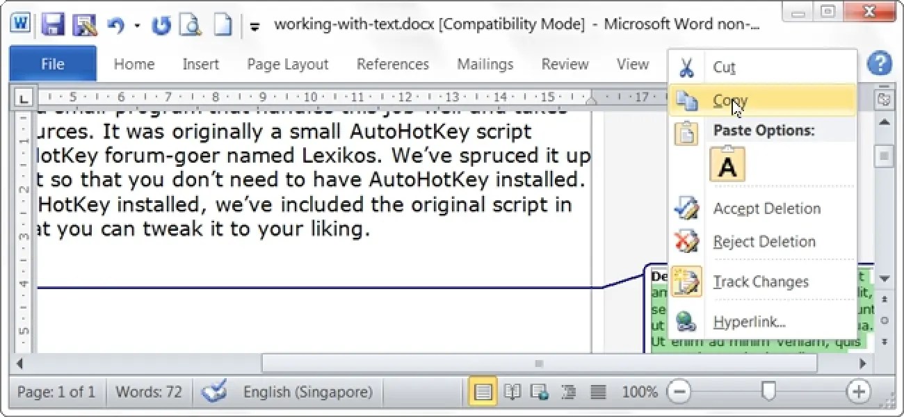Click the spelling proofing status icon
Screen dimensions: 904x417
(x=213, y=392)
